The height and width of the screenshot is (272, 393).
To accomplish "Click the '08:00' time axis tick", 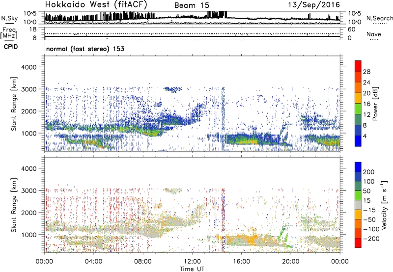I will pos(143,262).
